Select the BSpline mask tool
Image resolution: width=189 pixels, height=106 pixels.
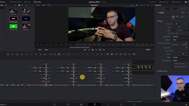[87, 54]
